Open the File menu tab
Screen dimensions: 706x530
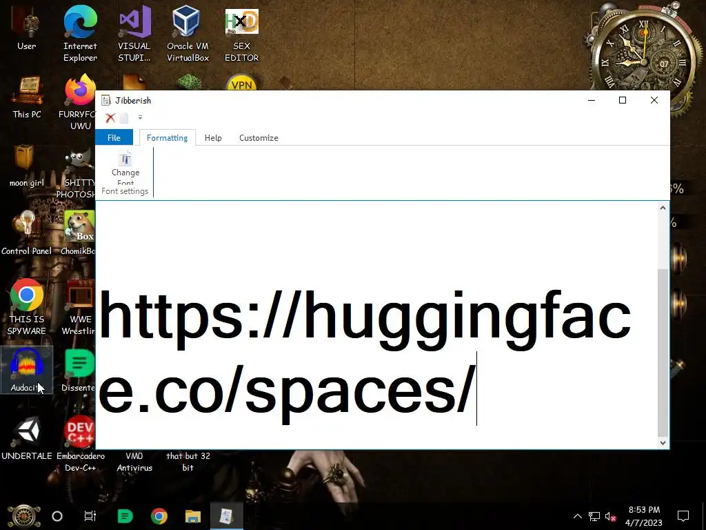pyautogui.click(x=114, y=137)
